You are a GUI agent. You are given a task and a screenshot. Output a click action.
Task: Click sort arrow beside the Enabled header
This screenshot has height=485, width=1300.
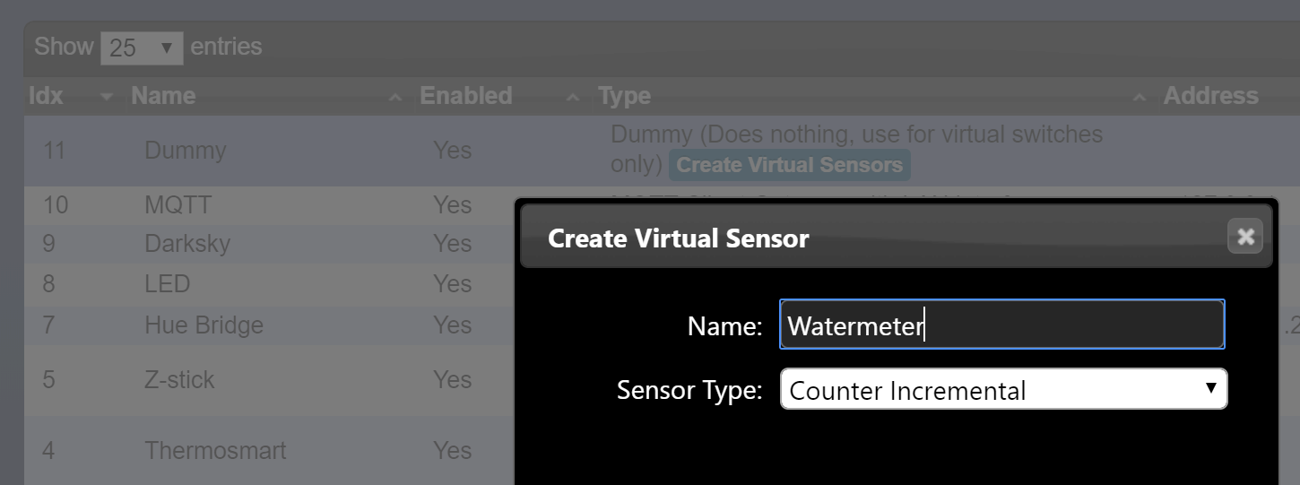pyautogui.click(x=573, y=97)
